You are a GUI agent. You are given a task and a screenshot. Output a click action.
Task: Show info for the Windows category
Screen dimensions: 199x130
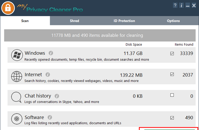coord(51,53)
